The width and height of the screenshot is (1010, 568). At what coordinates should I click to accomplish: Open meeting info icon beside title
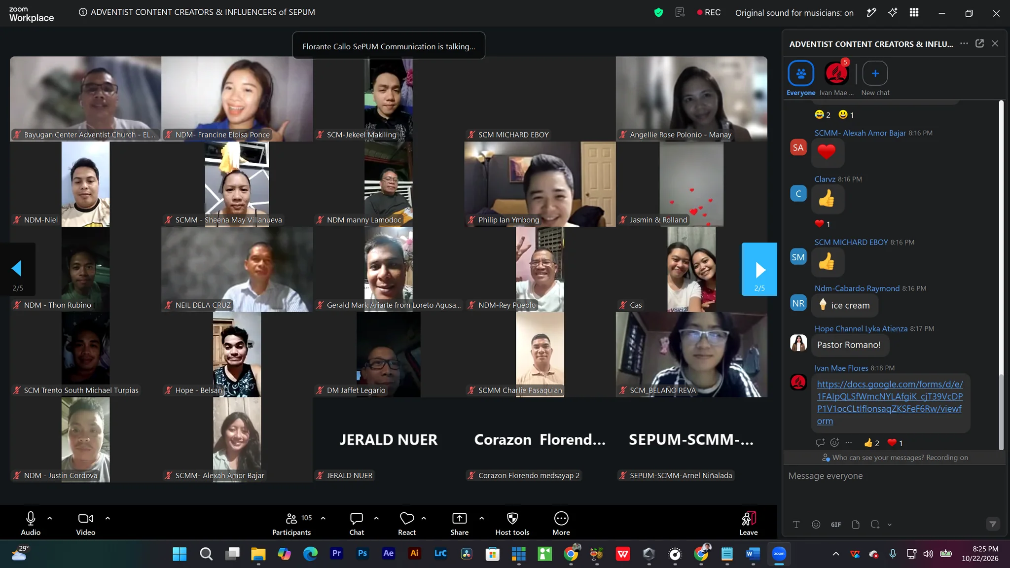click(x=83, y=12)
